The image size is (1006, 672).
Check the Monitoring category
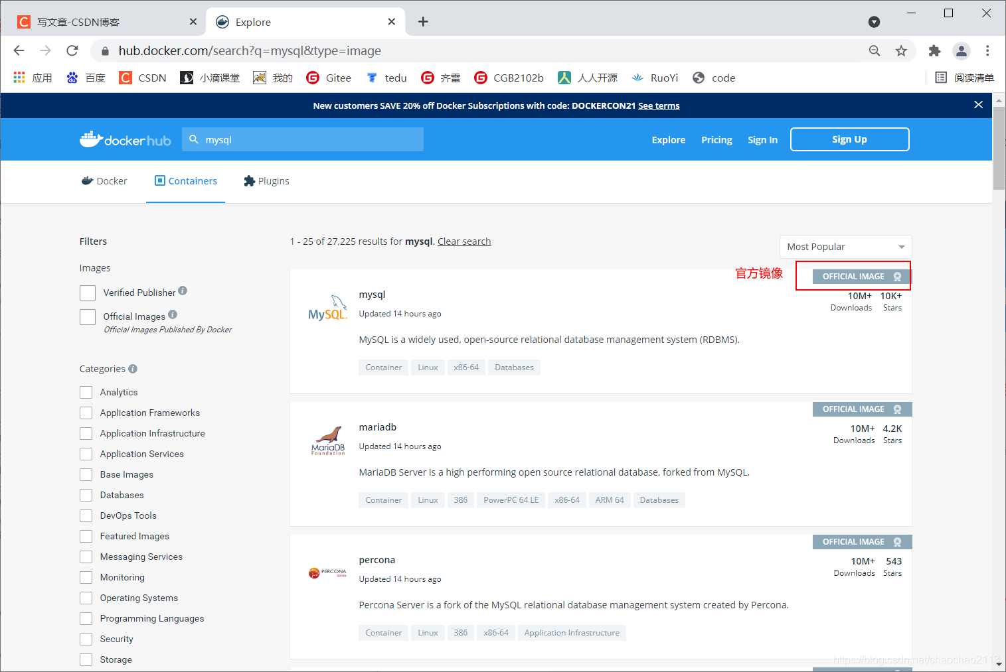click(x=86, y=577)
